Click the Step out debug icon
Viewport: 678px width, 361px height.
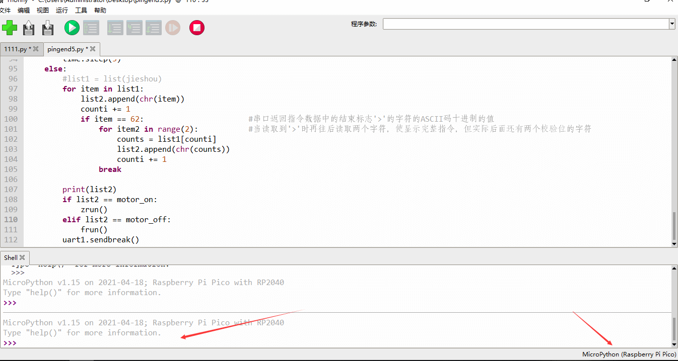pyautogui.click(x=154, y=28)
